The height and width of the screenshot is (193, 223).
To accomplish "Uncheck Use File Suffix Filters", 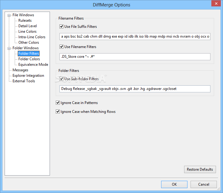I will [62, 27].
